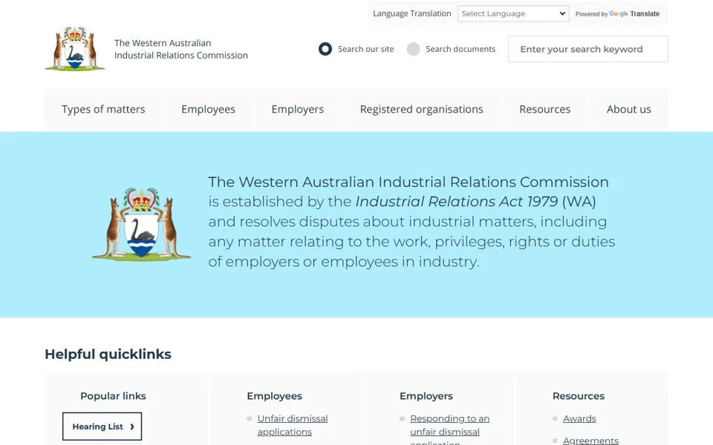Open the Employees navigation menu

click(208, 110)
